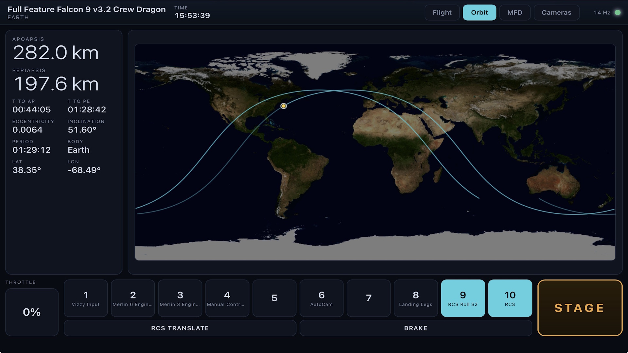Toggle activation group 3 Merlin 3 Engines
Viewport: 628px width, 353px height.
pyautogui.click(x=180, y=298)
